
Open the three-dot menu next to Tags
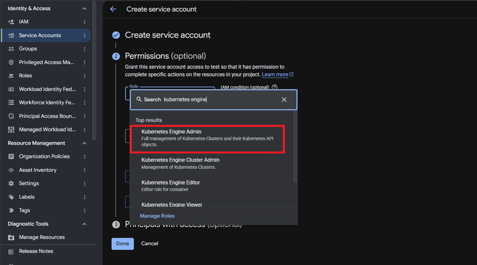tap(84, 210)
